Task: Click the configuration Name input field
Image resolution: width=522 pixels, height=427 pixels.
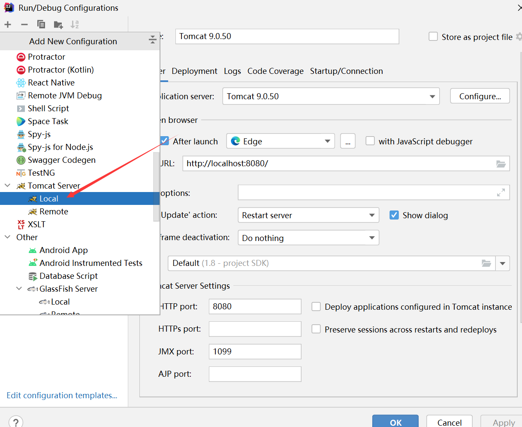Action: (x=287, y=37)
